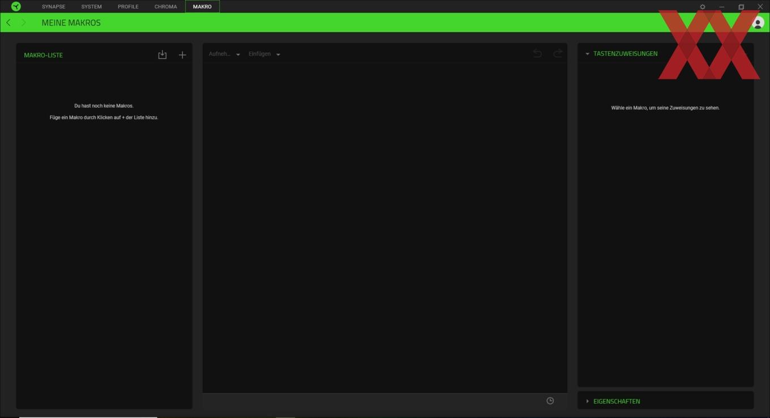Image resolution: width=770 pixels, height=418 pixels.
Task: Click the undo arrow icon
Action: pyautogui.click(x=537, y=53)
